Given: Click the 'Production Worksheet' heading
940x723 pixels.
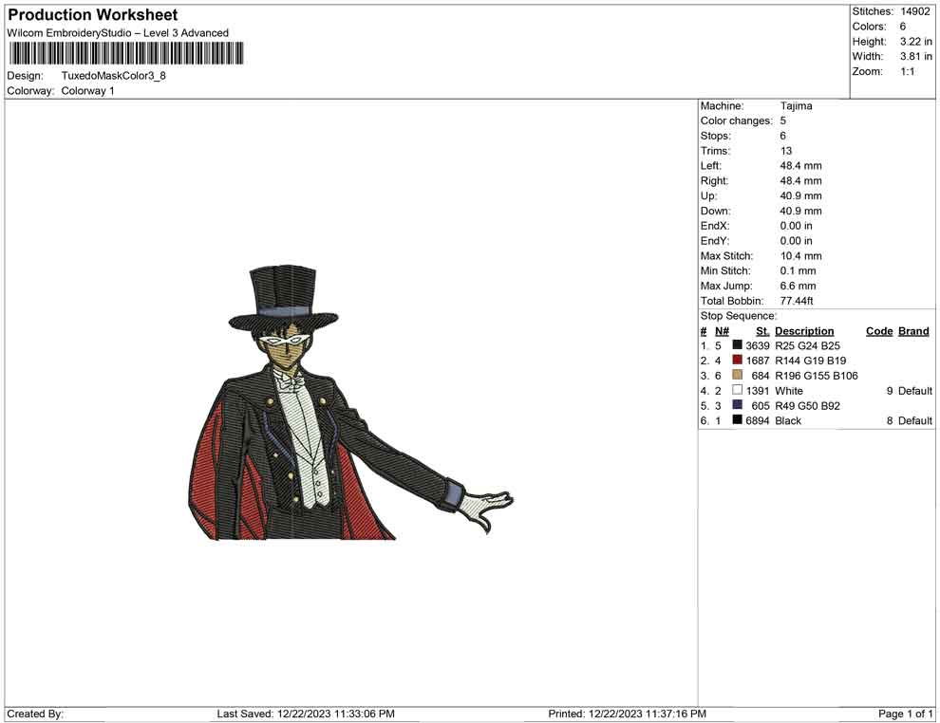Looking at the screenshot, I should point(93,15).
